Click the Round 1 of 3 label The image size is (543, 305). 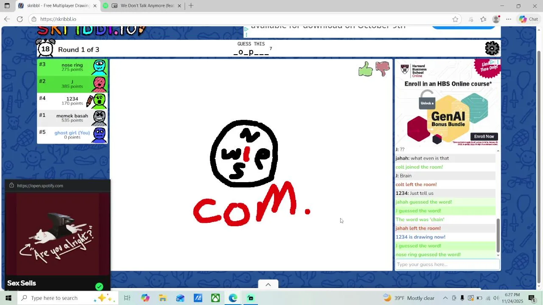pyautogui.click(x=78, y=50)
